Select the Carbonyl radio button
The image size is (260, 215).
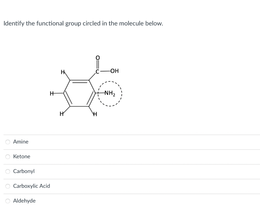click(x=8, y=171)
